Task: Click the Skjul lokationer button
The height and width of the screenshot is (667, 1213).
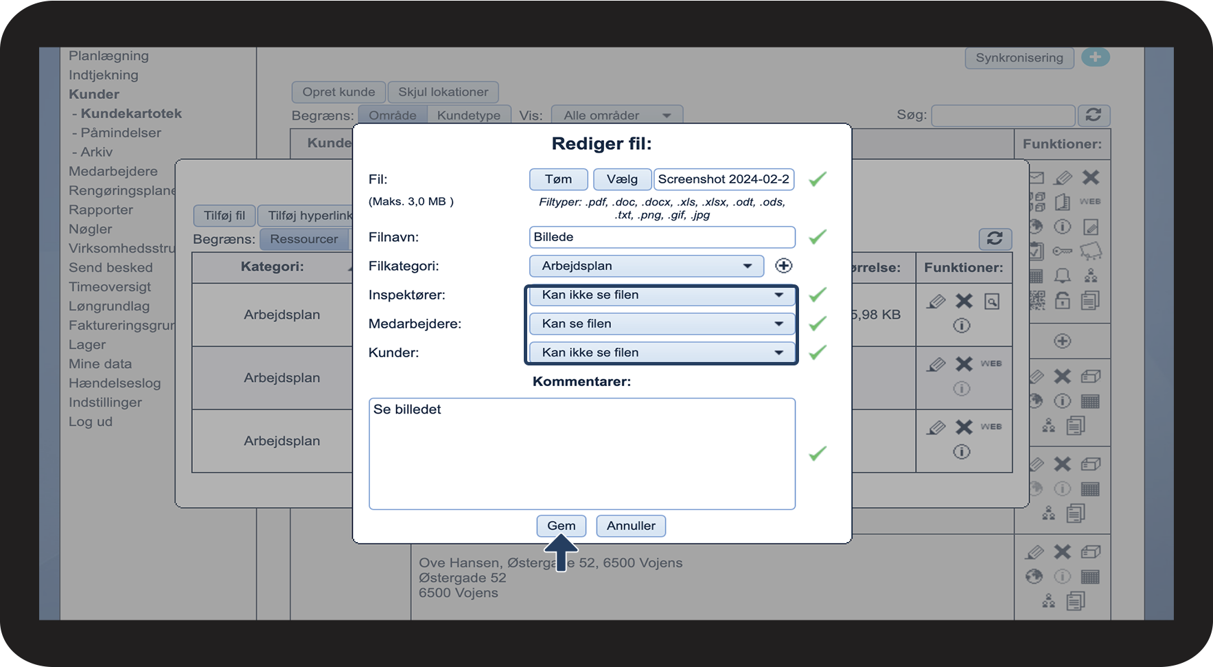Action: (443, 92)
